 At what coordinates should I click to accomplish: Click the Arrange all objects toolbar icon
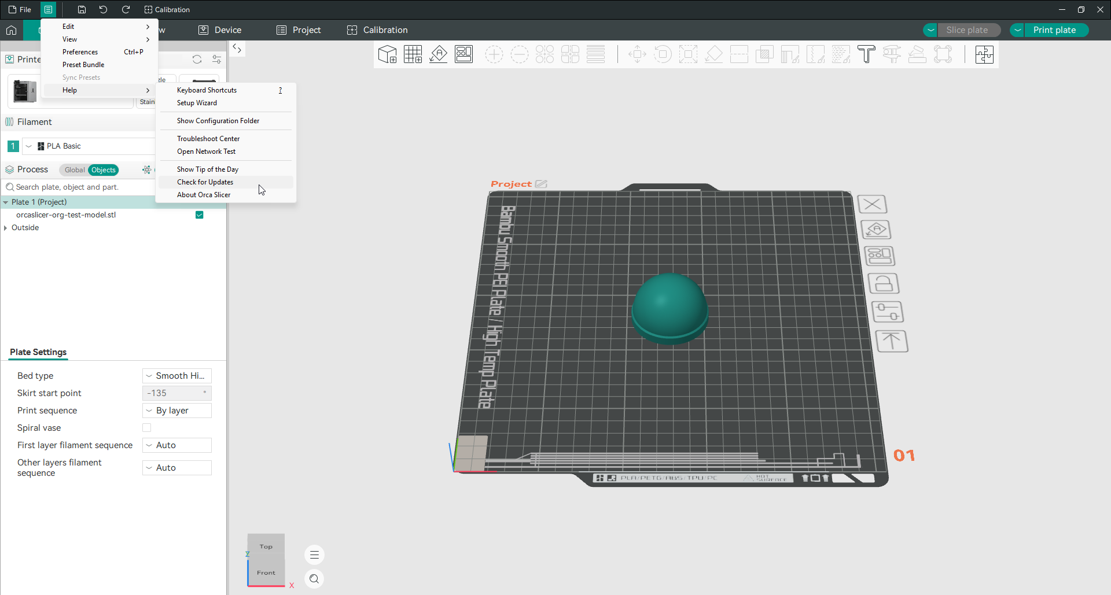[463, 54]
